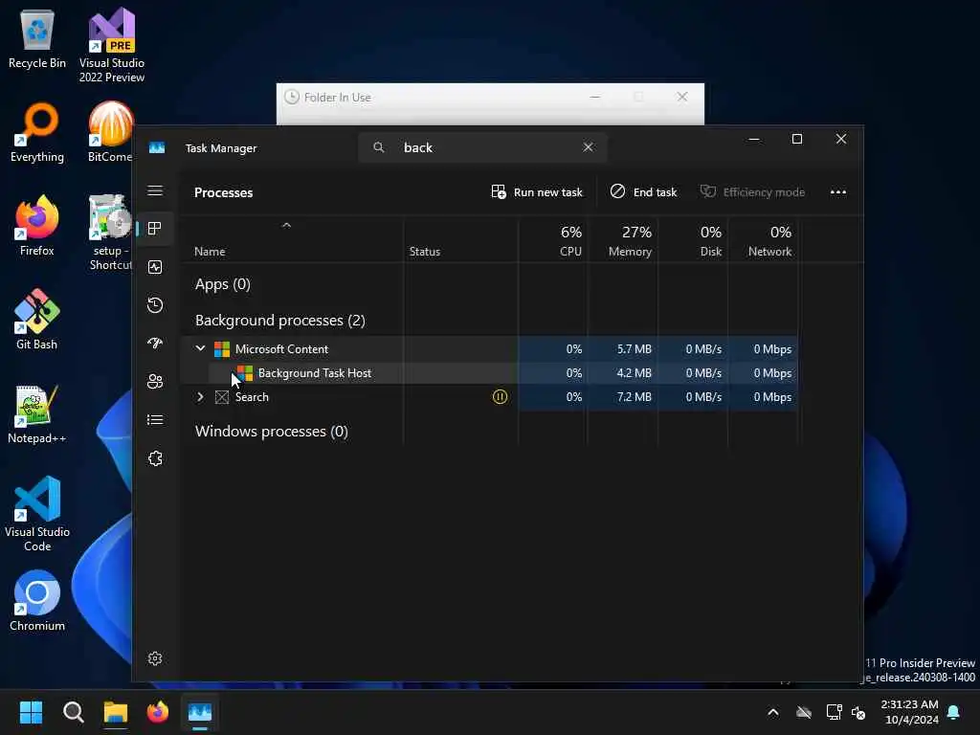Sort processes by Memory column

point(630,241)
